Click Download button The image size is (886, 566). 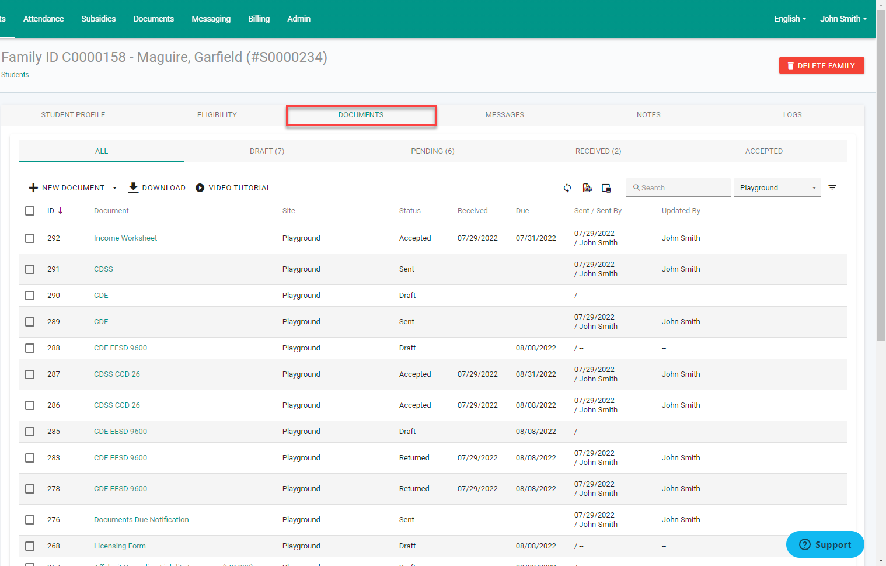(157, 187)
